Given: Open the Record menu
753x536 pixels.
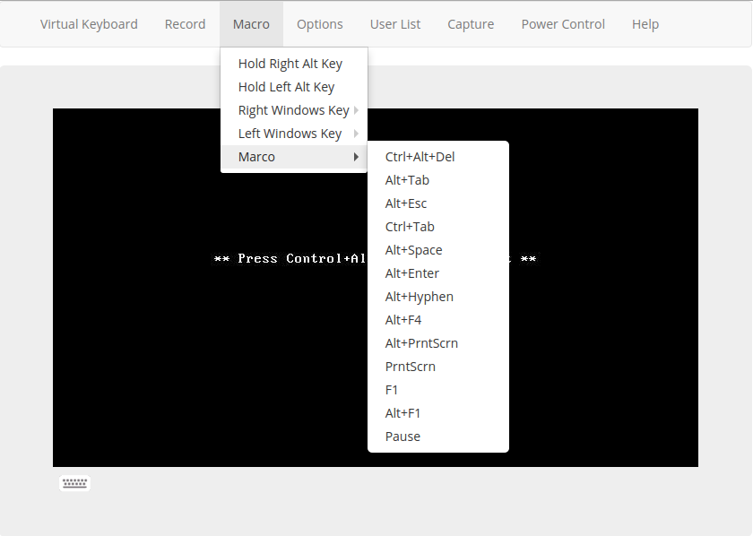Looking at the screenshot, I should coord(185,24).
